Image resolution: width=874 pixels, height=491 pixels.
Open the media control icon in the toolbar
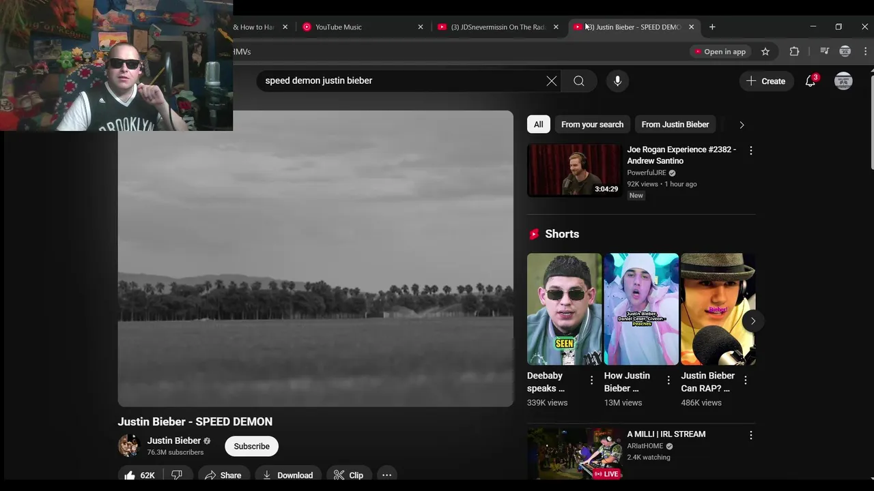824,52
